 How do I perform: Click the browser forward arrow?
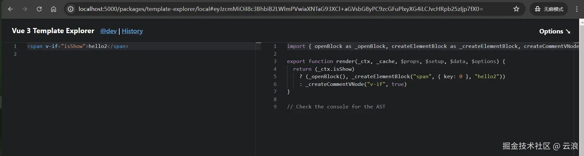25,9
